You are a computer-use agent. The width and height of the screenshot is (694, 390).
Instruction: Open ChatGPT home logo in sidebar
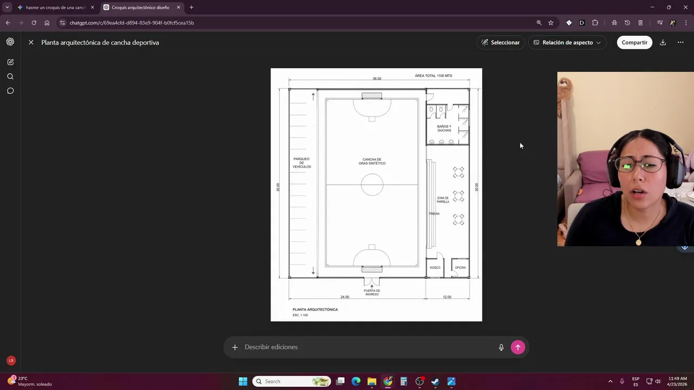[10, 42]
